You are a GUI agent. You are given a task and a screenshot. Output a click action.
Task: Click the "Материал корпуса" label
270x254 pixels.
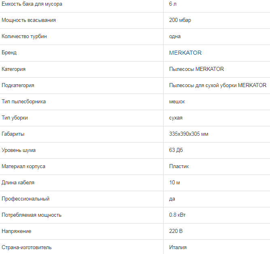(23, 166)
